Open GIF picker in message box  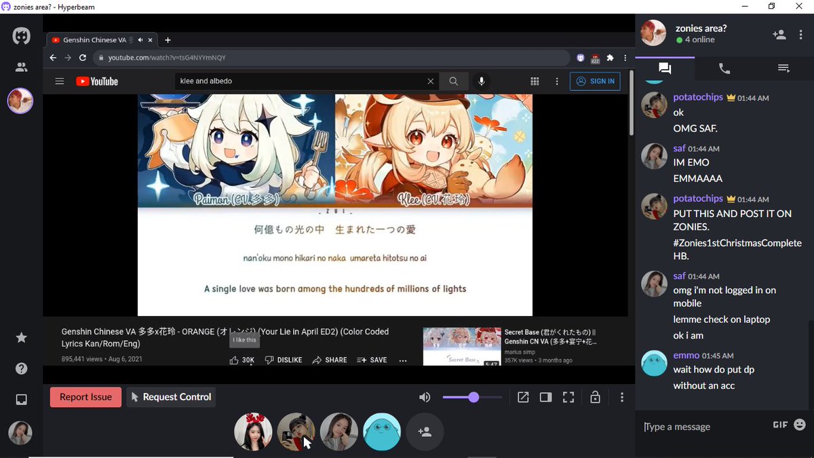[x=780, y=425]
